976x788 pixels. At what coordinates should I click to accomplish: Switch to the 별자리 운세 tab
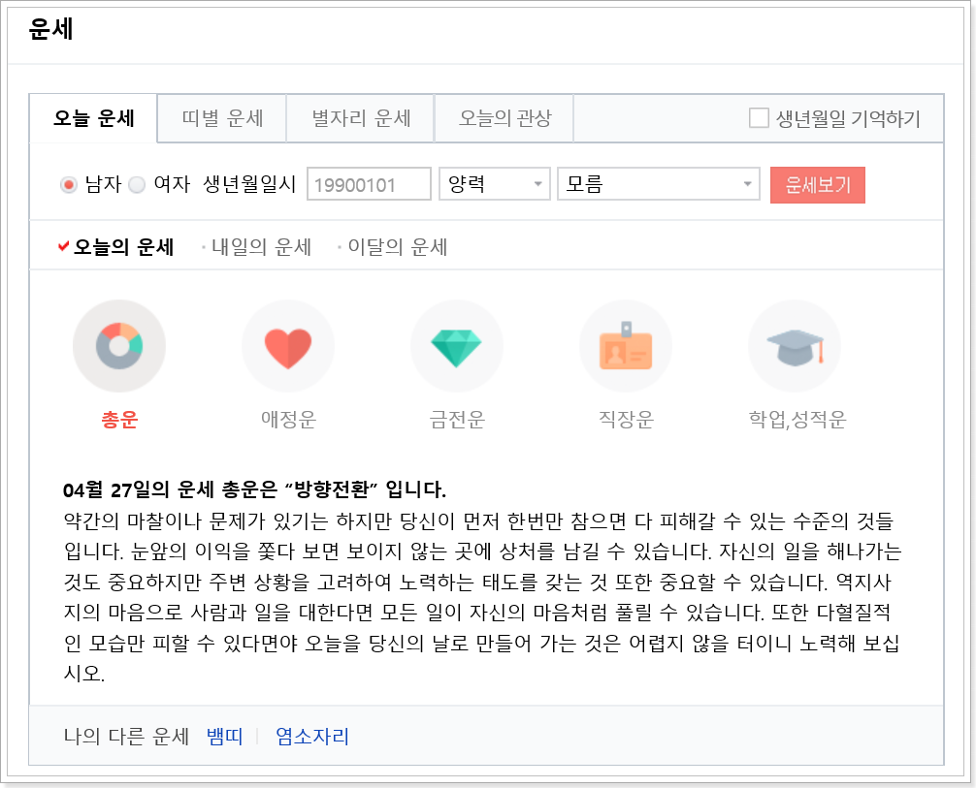[x=360, y=118]
